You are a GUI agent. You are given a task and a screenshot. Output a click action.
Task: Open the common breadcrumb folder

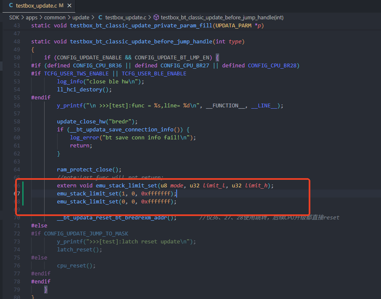coord(55,18)
